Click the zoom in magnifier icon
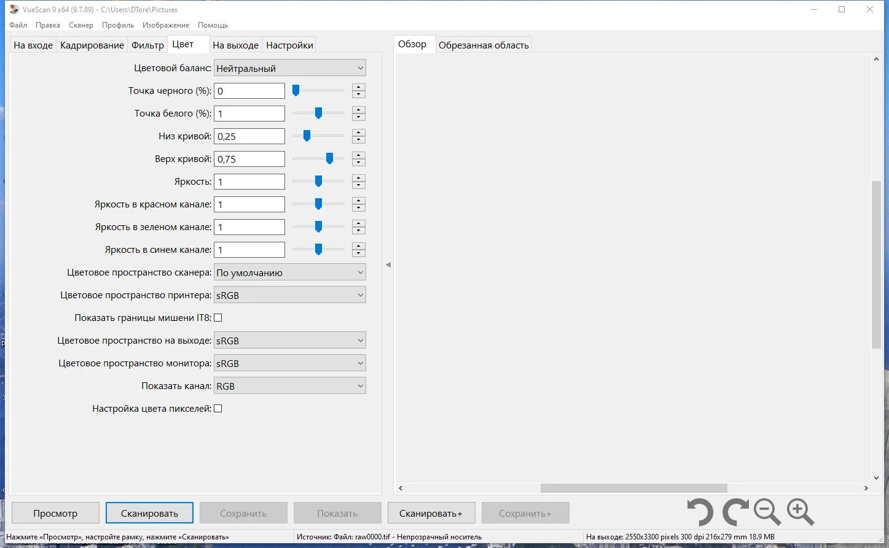 click(x=801, y=512)
